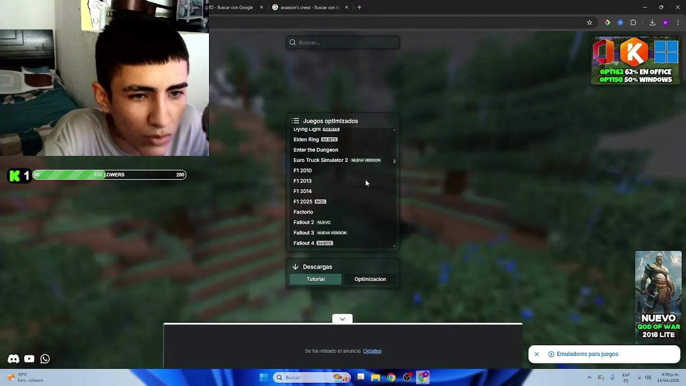Open the Chrome extensions puzzle icon

click(633, 23)
